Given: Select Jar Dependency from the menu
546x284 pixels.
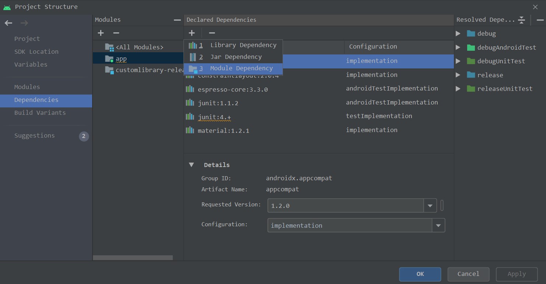Looking at the screenshot, I should click(x=236, y=57).
